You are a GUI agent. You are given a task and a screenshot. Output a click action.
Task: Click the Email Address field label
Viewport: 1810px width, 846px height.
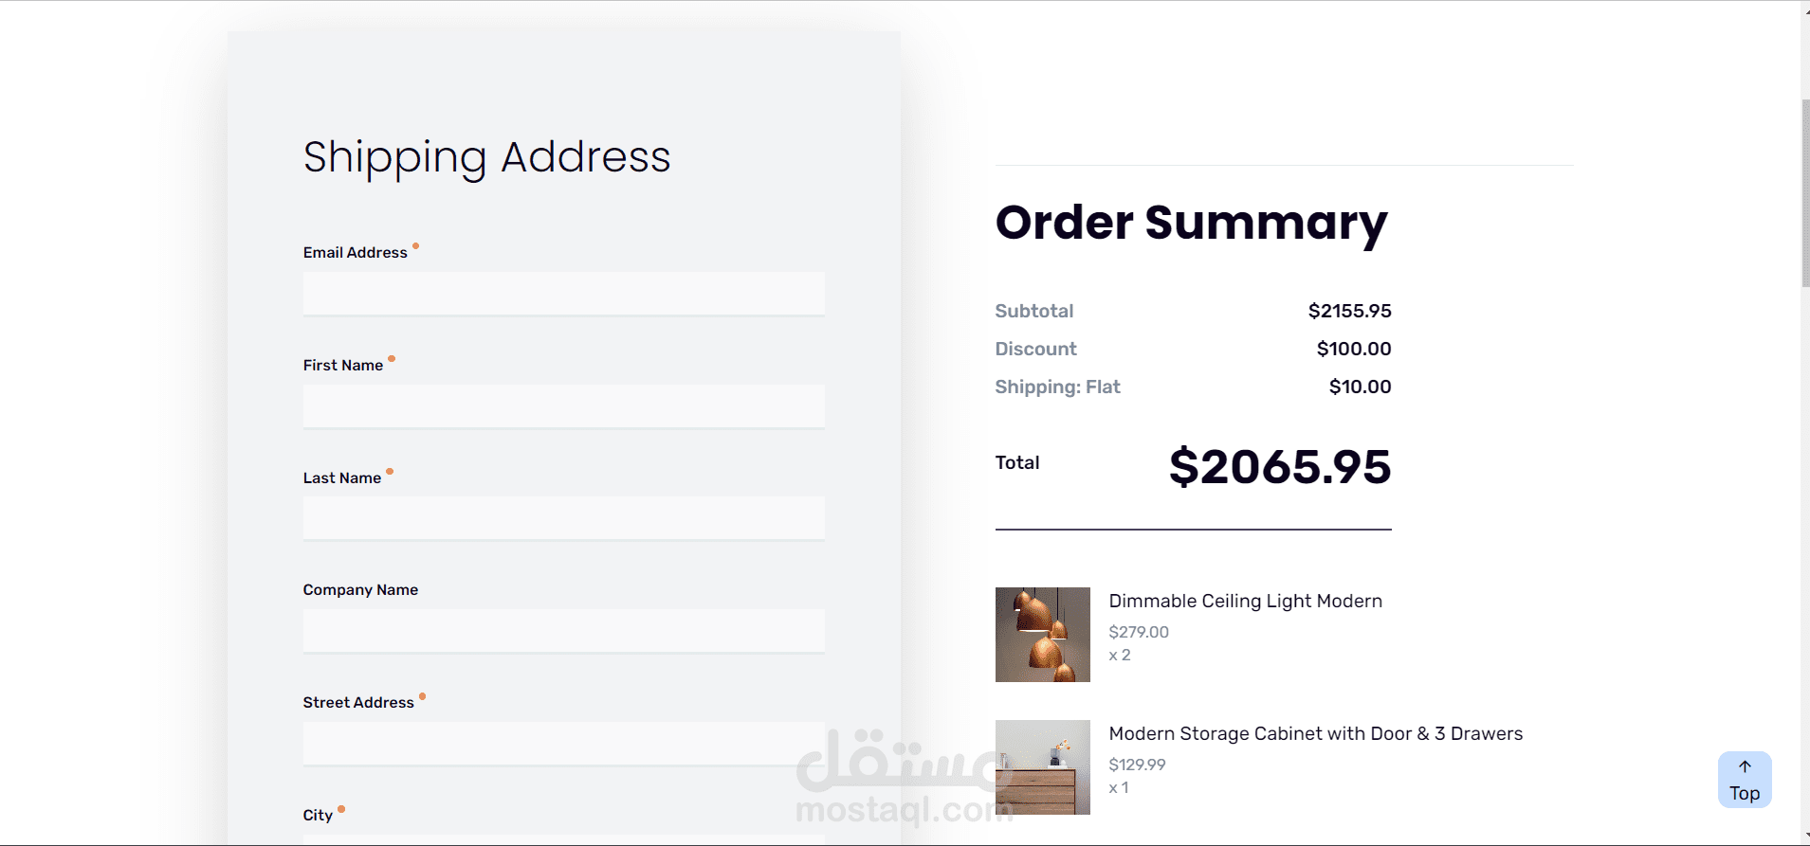coord(355,253)
